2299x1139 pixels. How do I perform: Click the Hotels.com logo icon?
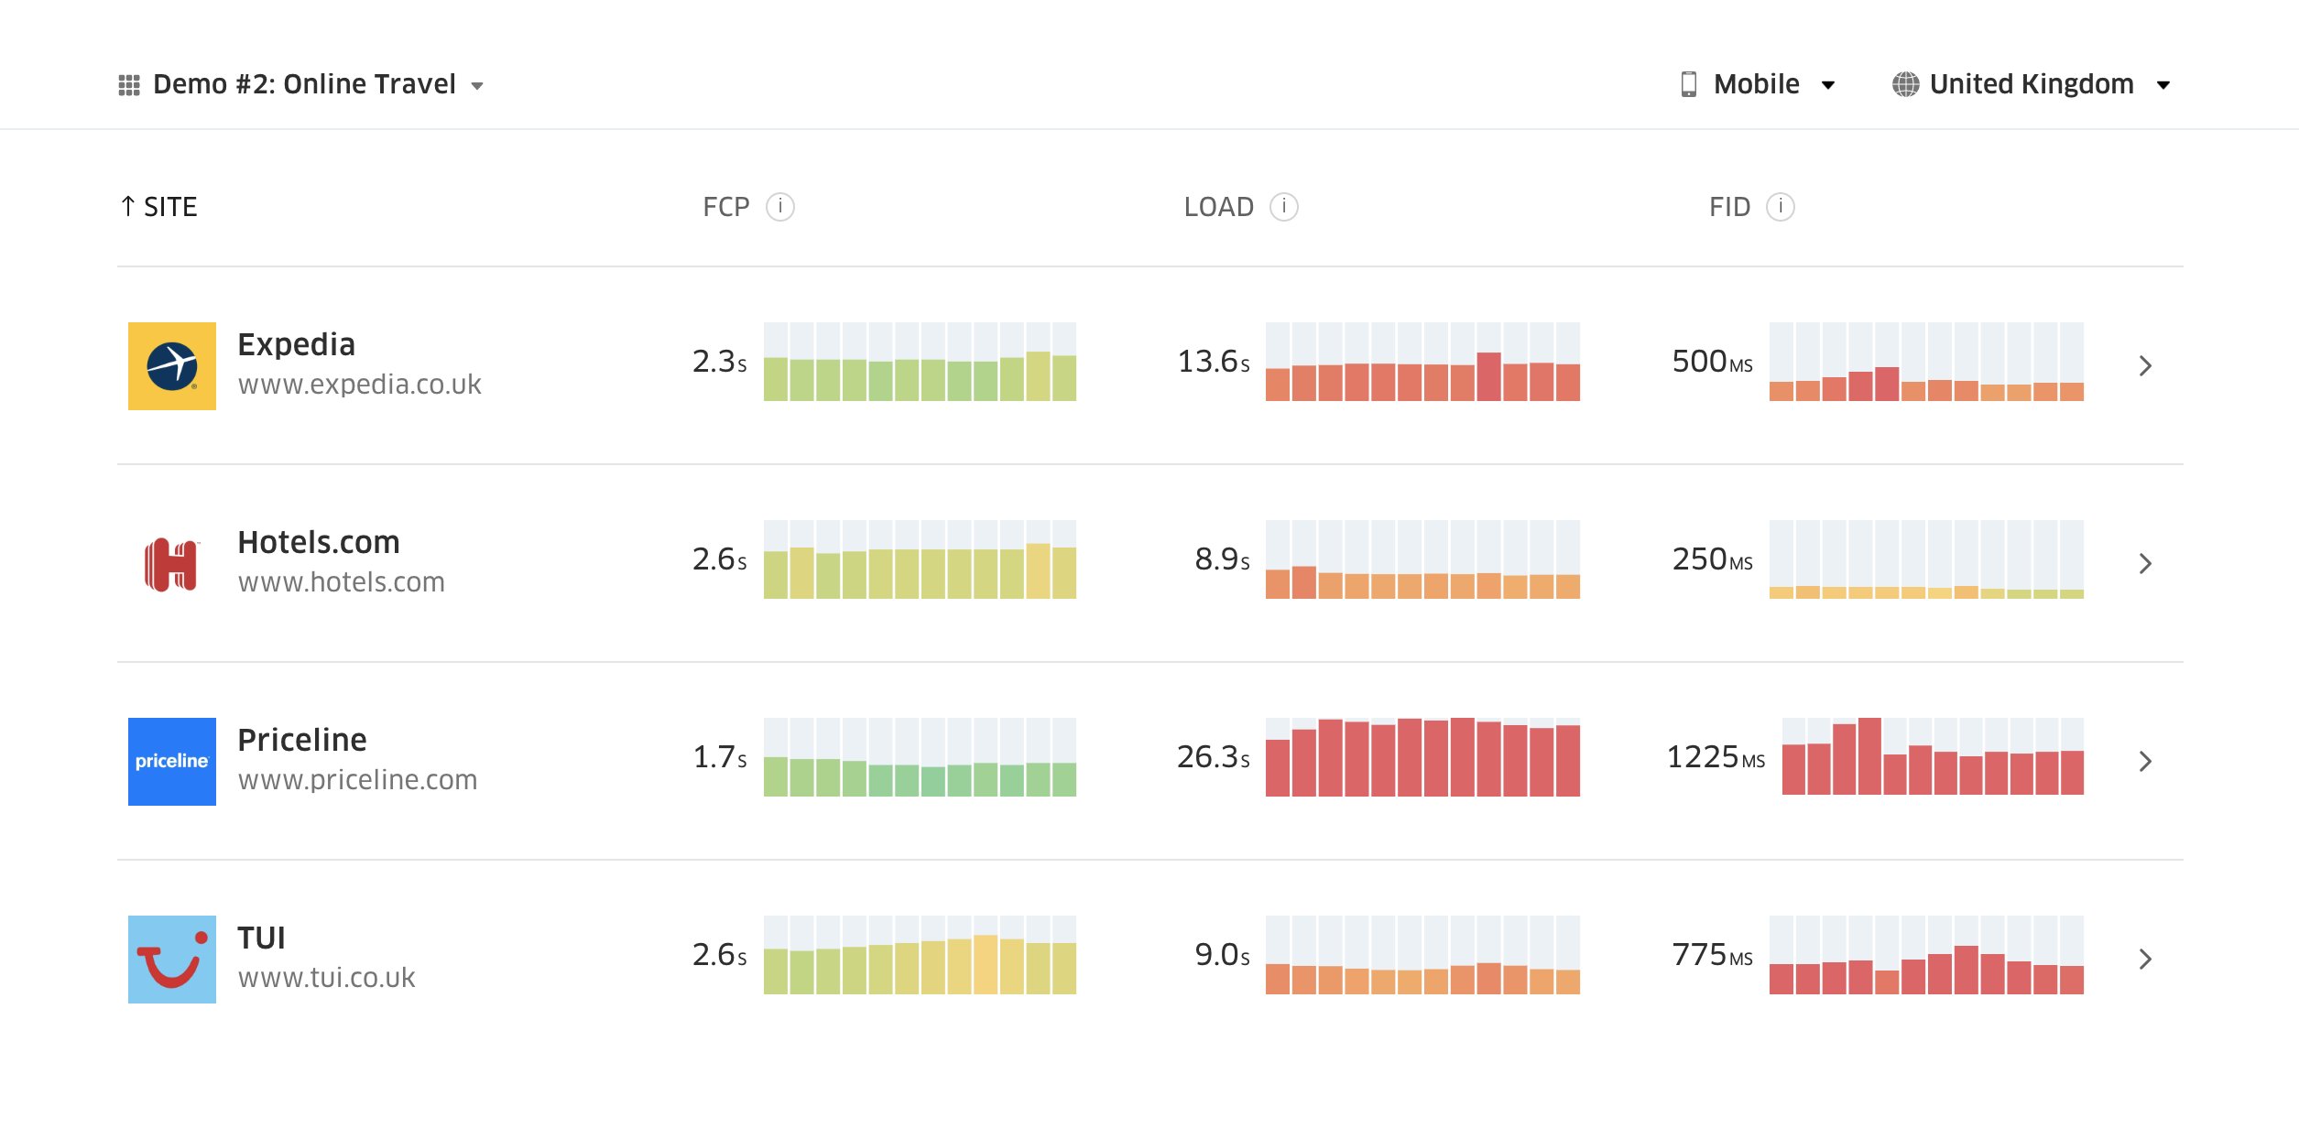[x=170, y=562]
